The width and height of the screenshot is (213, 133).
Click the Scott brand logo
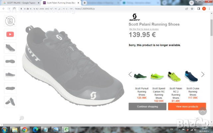point(134,17)
